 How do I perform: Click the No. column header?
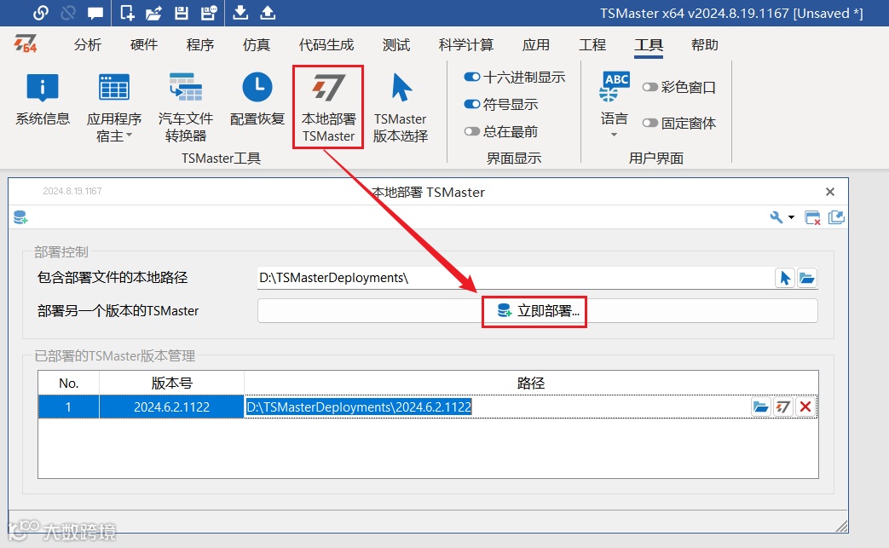(x=68, y=384)
